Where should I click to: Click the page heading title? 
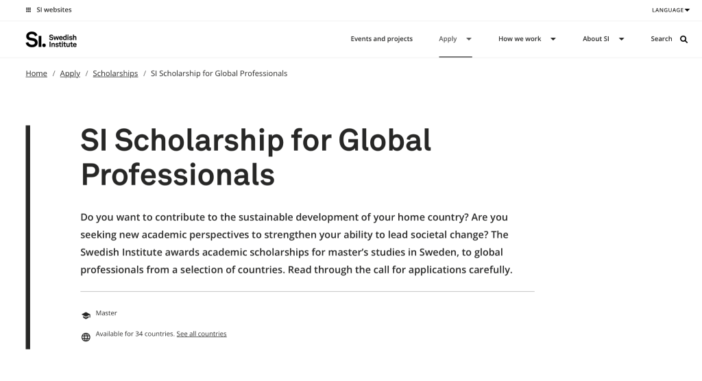click(256, 157)
